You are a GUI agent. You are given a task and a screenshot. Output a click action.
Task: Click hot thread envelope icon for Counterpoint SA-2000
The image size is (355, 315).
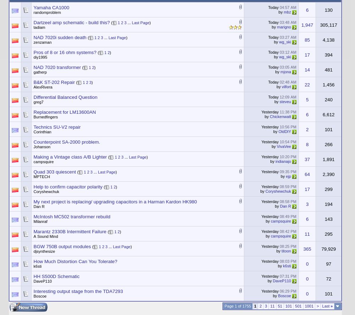tap(15, 145)
